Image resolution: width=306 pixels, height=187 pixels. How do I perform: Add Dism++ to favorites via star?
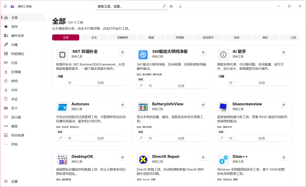pos(284,157)
